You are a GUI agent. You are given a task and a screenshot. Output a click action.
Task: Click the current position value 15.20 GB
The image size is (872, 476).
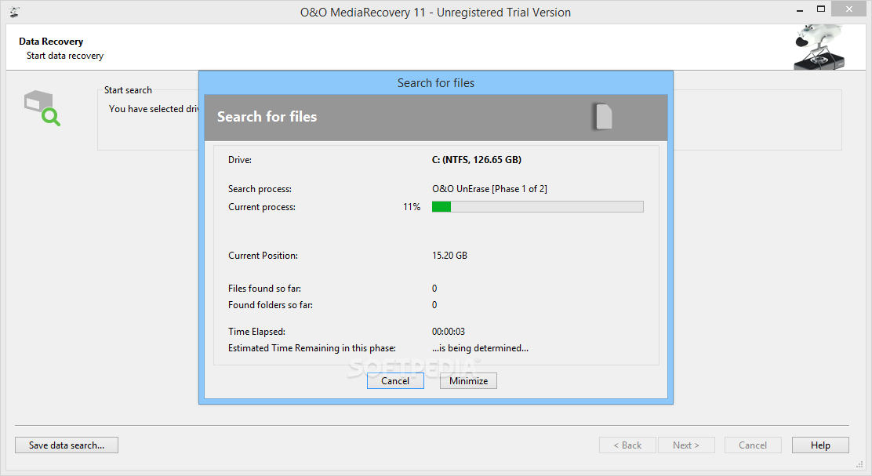point(449,256)
